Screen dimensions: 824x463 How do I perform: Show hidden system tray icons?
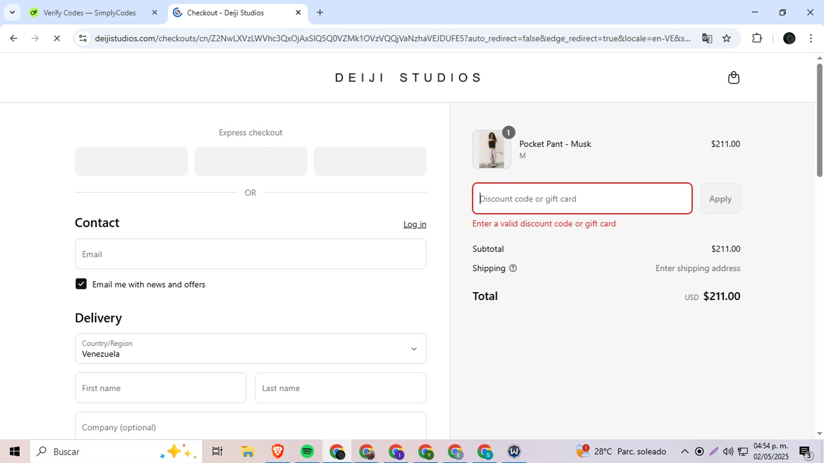click(684, 451)
